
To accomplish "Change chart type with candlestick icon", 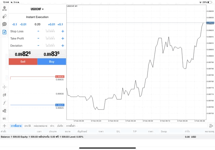I will coord(4,95).
